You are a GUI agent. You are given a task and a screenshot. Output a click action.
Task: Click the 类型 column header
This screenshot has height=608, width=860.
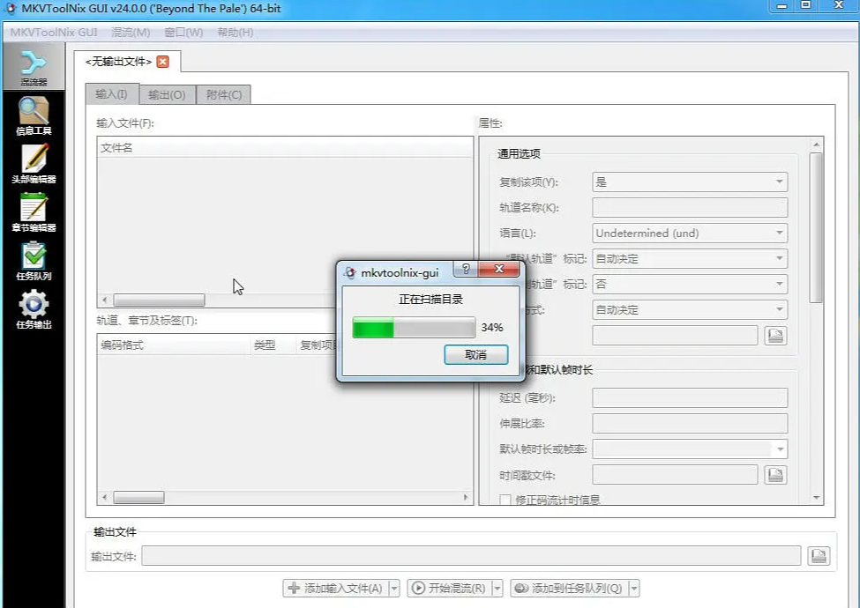[273, 345]
